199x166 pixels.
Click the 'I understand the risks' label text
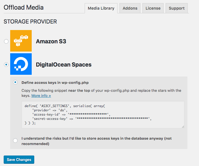tap(97, 141)
